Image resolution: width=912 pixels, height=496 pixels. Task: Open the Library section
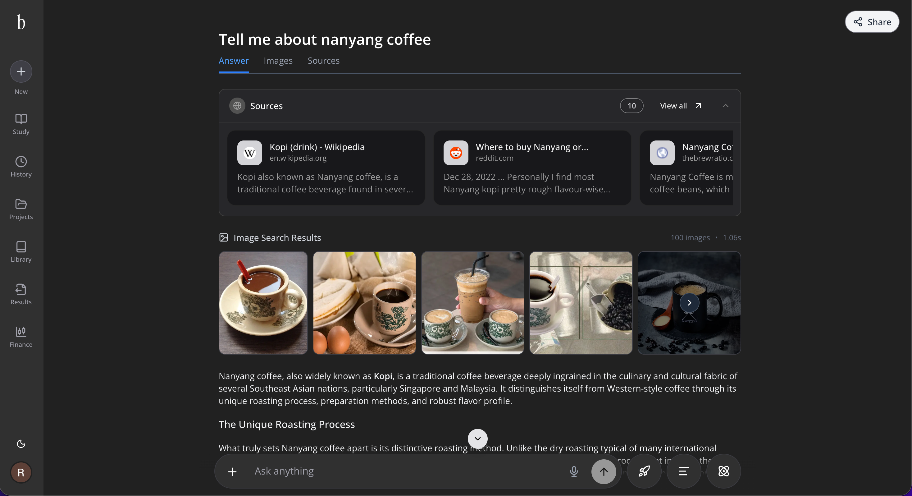click(x=21, y=251)
